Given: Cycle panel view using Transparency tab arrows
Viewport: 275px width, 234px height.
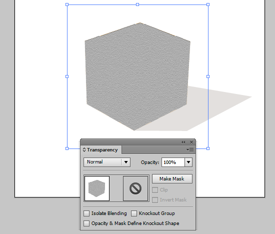Looking at the screenshot, I should click(x=84, y=150).
